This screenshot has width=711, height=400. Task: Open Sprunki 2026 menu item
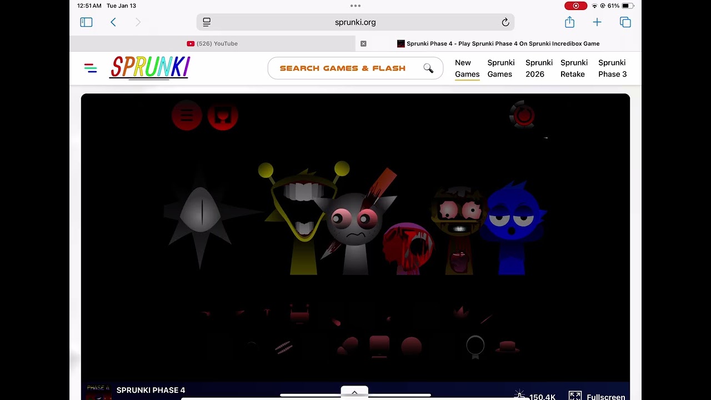click(x=539, y=68)
